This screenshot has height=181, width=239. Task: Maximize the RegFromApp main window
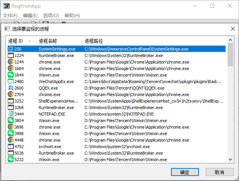[212, 6]
